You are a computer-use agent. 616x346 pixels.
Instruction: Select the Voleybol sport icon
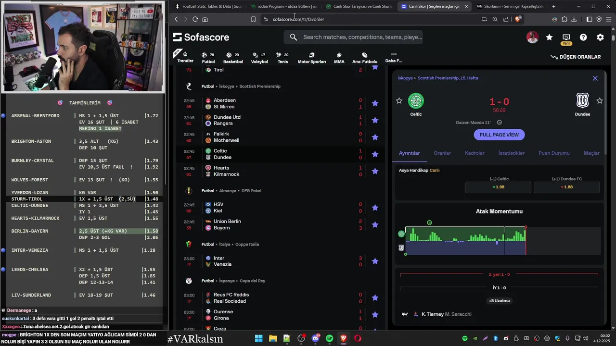(x=259, y=58)
